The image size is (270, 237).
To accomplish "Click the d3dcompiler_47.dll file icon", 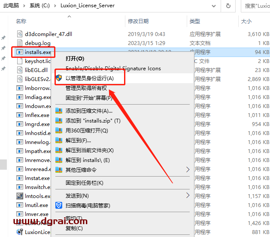I will 20,34.
